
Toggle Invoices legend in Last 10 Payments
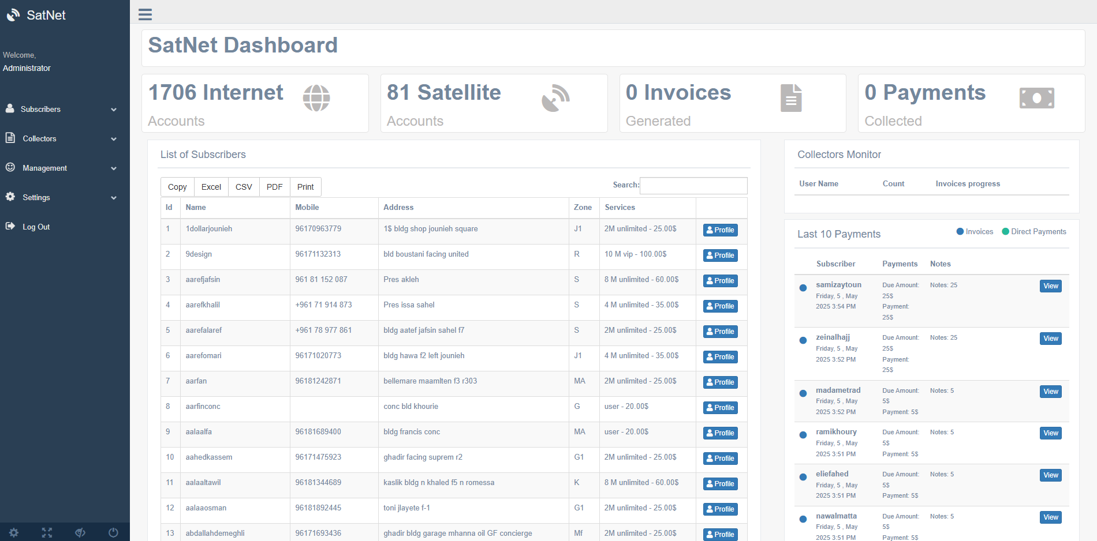pyautogui.click(x=975, y=232)
